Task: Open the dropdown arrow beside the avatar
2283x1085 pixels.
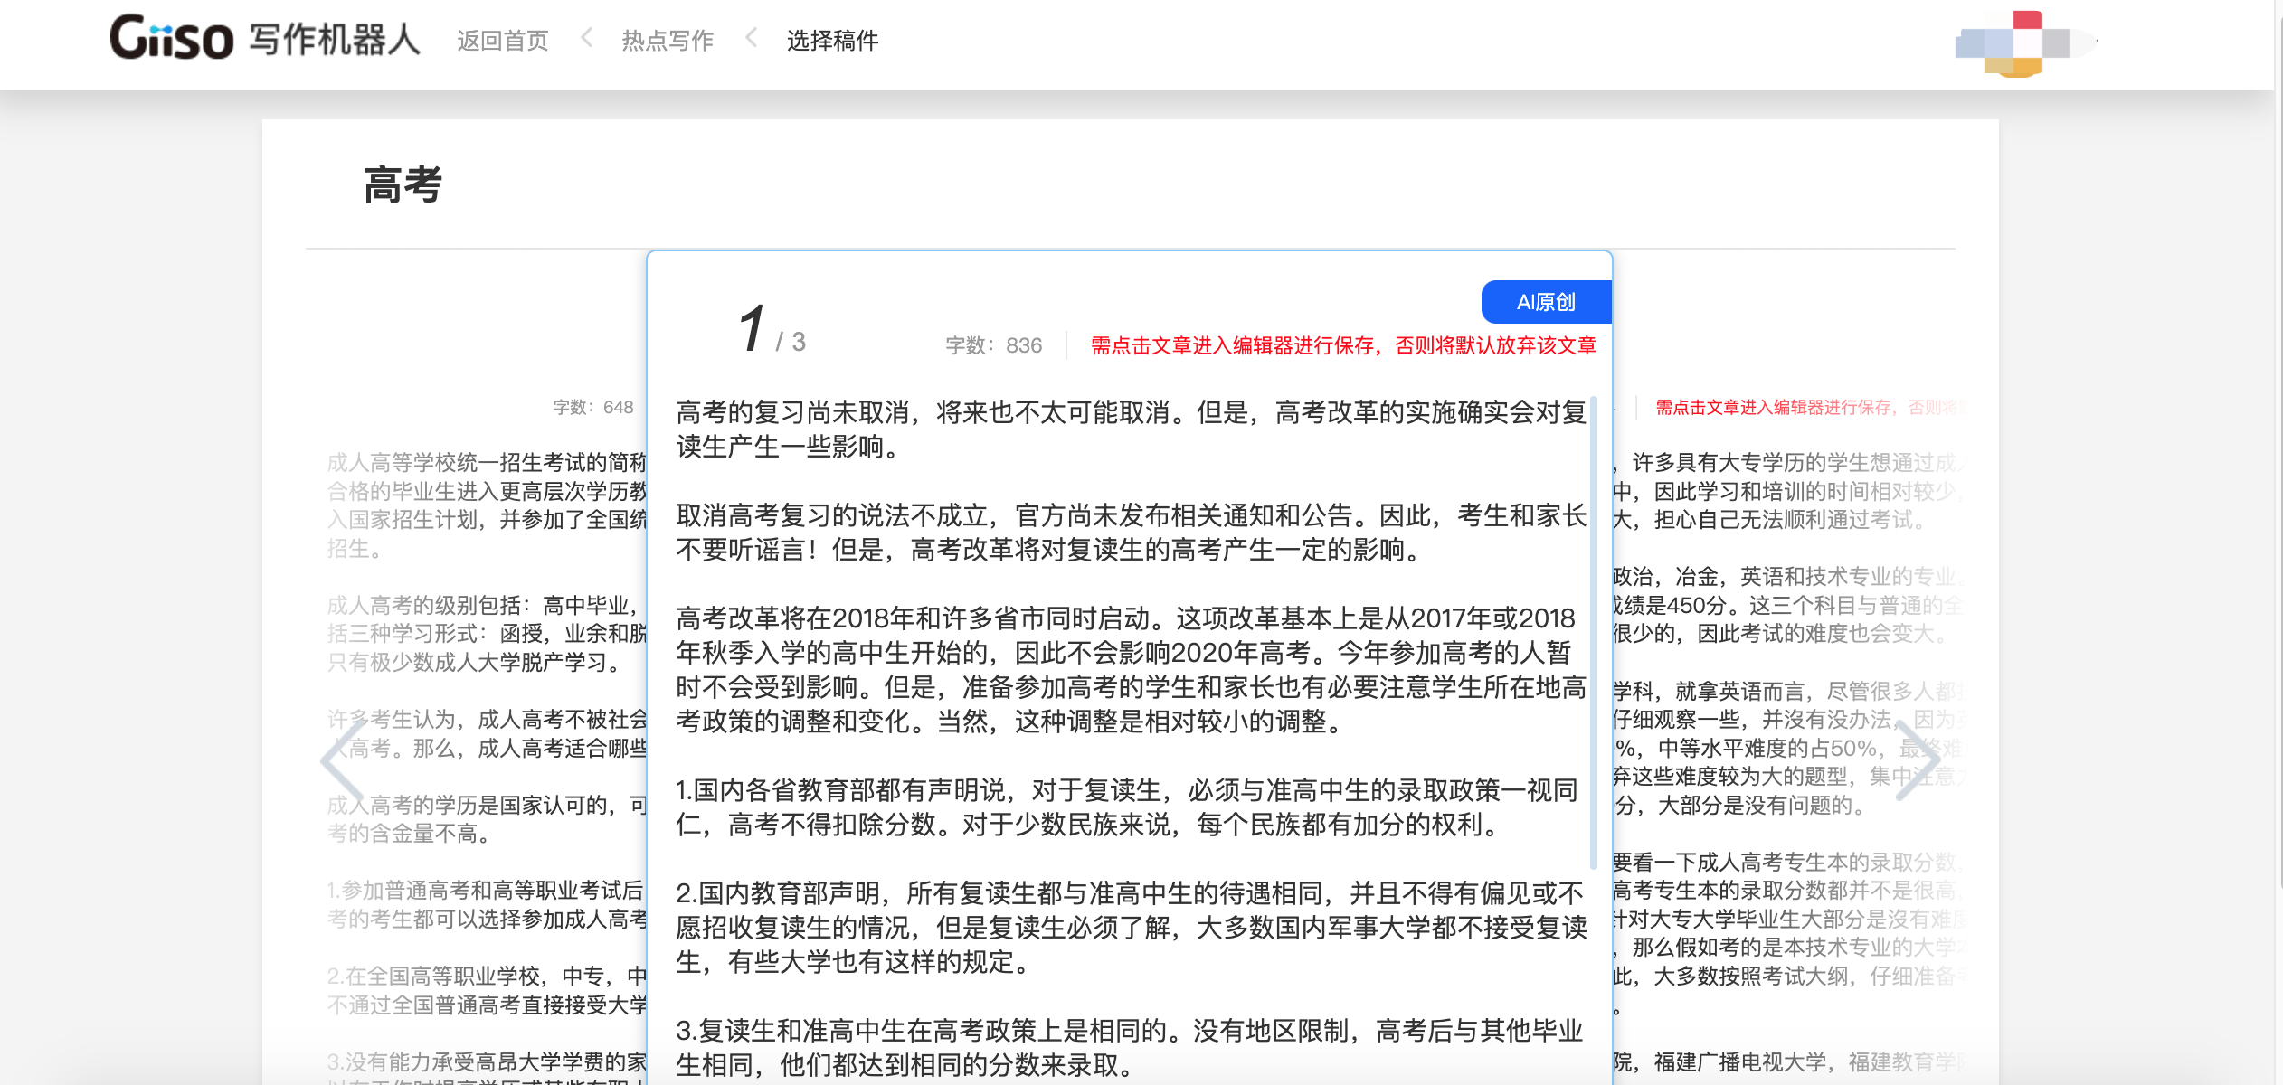Action: 2095,42
